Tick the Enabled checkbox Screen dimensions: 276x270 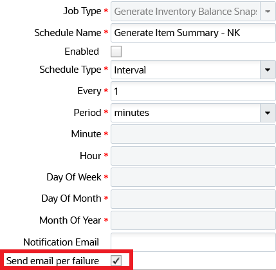click(116, 52)
